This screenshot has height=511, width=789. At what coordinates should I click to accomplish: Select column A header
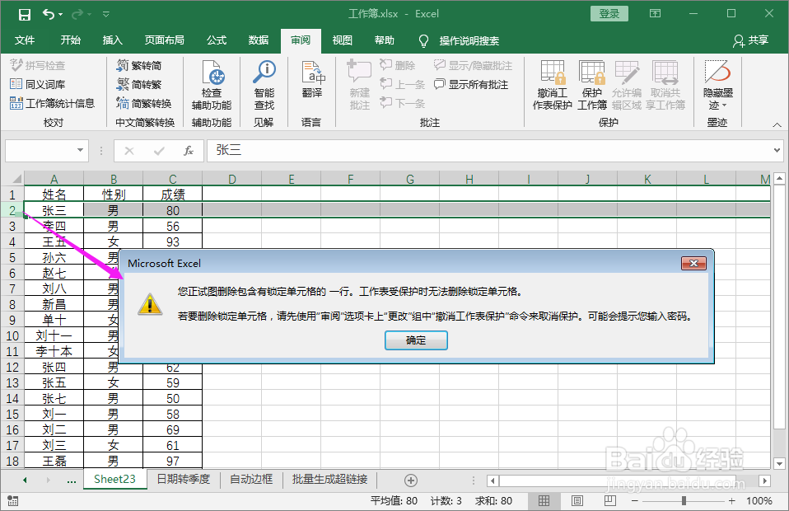pos(54,179)
